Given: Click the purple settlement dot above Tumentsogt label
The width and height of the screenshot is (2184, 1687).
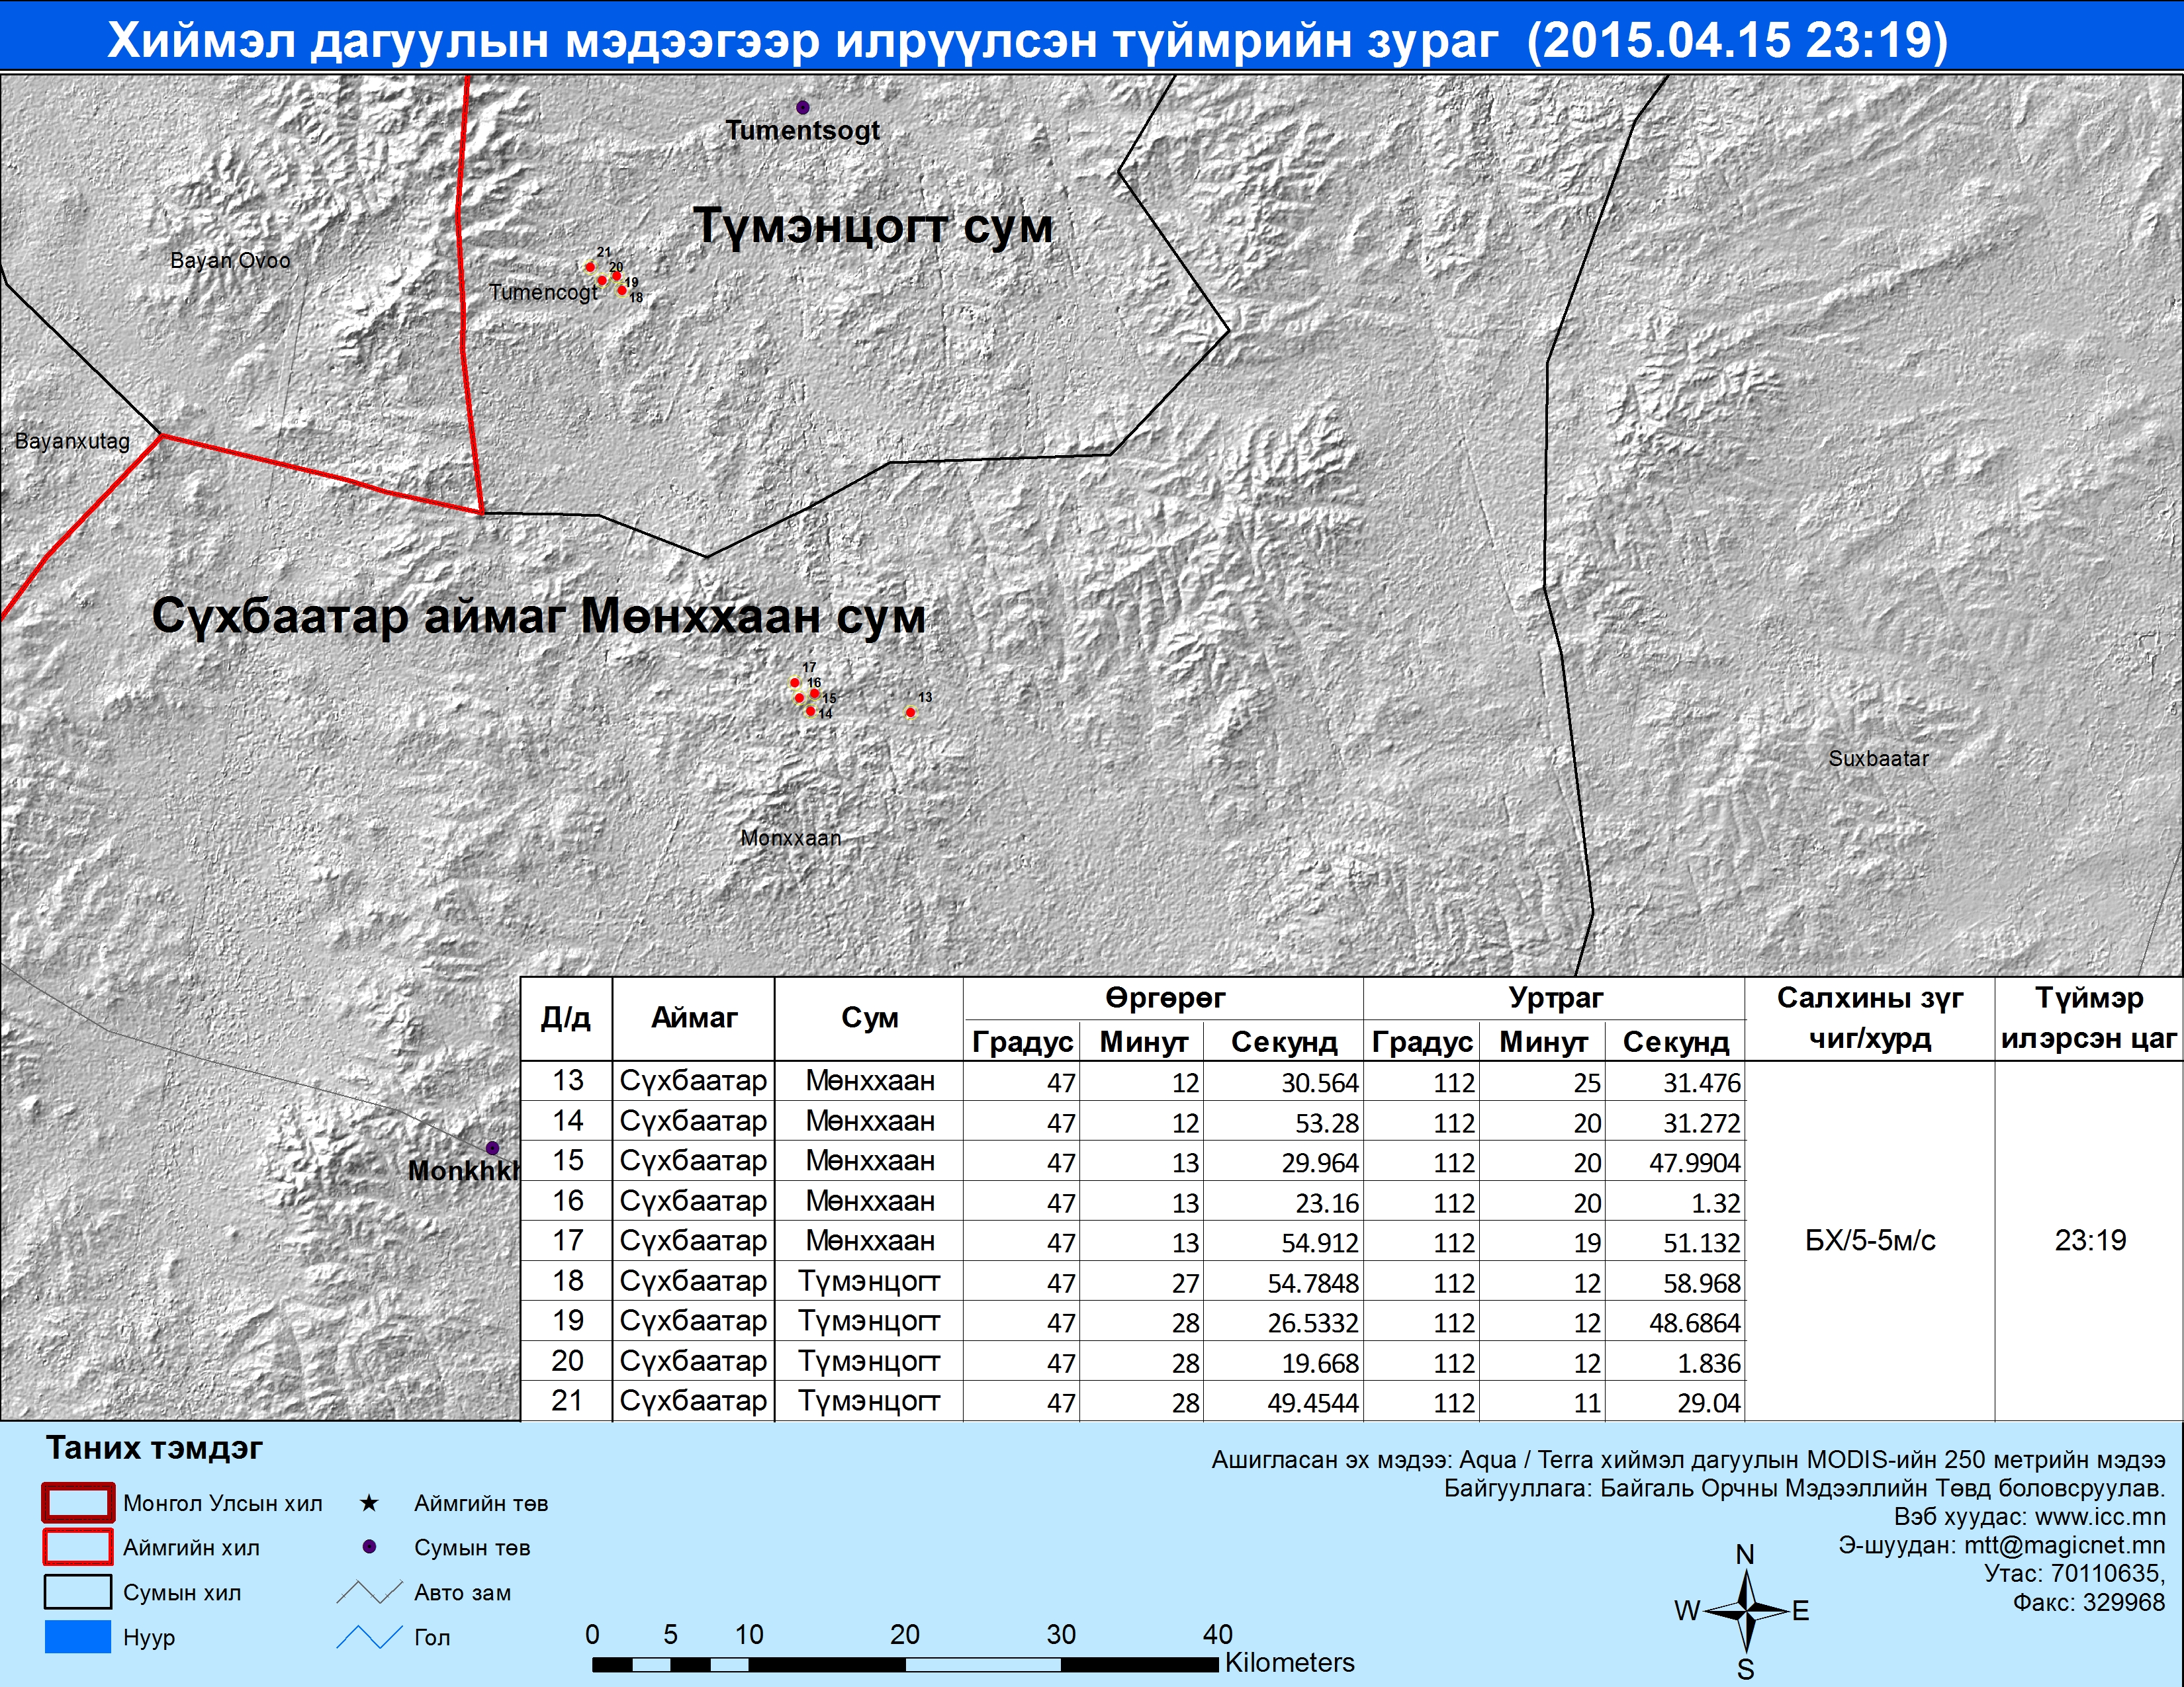Looking at the screenshot, I should coord(802,107).
